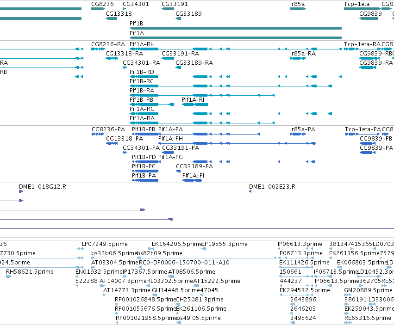This screenshot has height=325, width=394.
Task: Click the Pif1B-PC protein label
Action: [x=144, y=166]
